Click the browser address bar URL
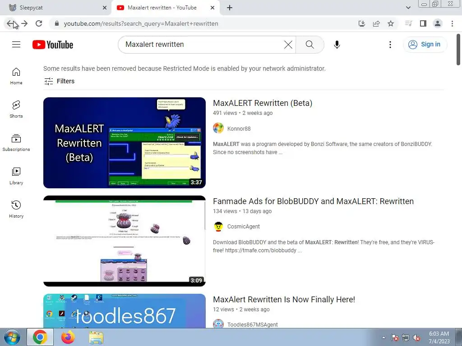This screenshot has width=462, height=346. (x=141, y=23)
